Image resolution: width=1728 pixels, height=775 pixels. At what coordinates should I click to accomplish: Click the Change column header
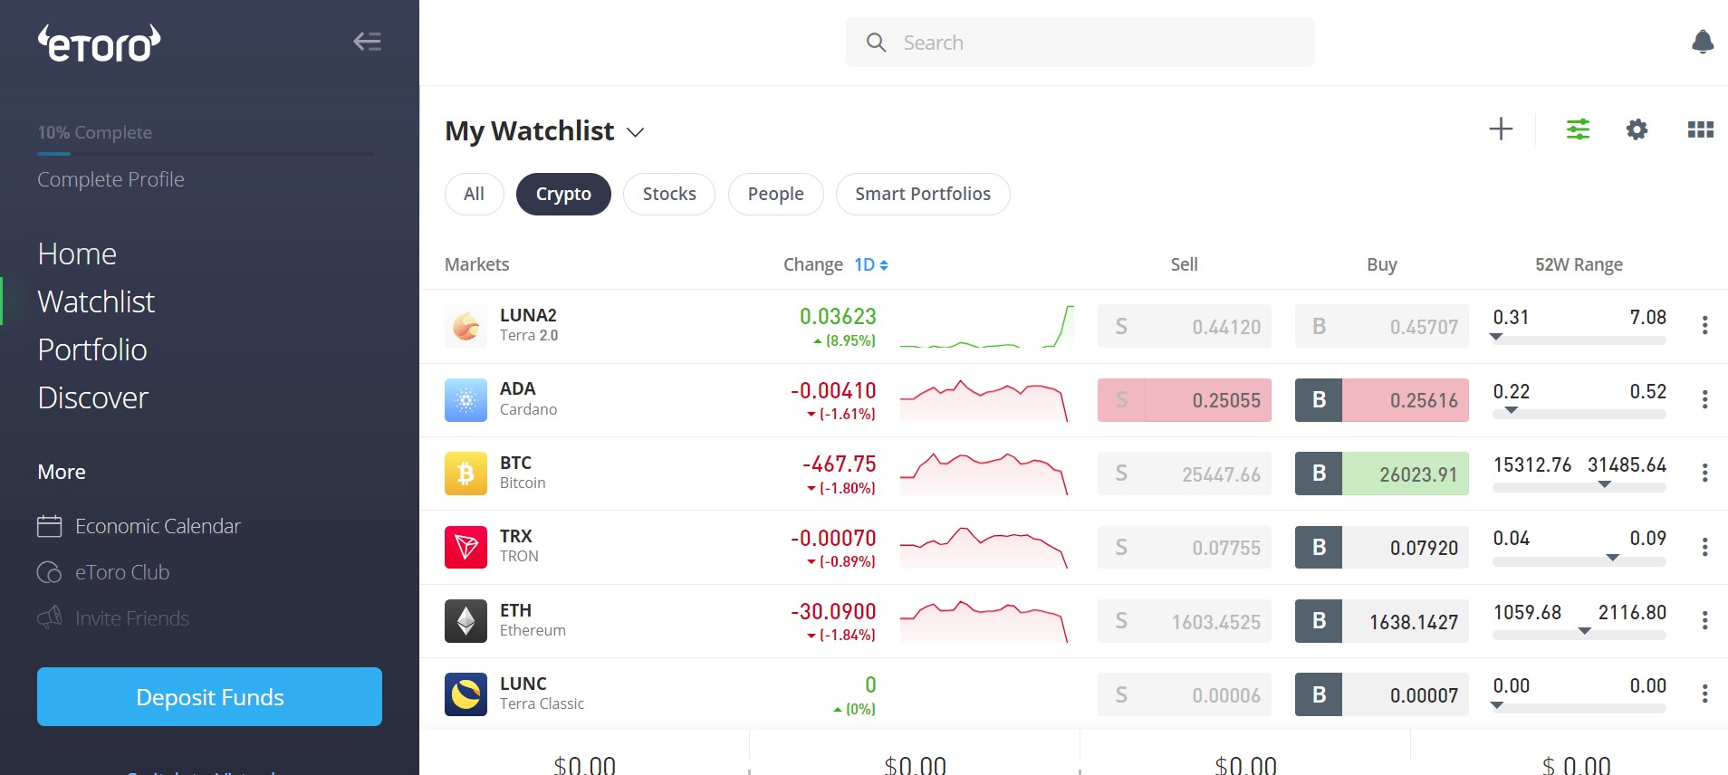pos(812,264)
